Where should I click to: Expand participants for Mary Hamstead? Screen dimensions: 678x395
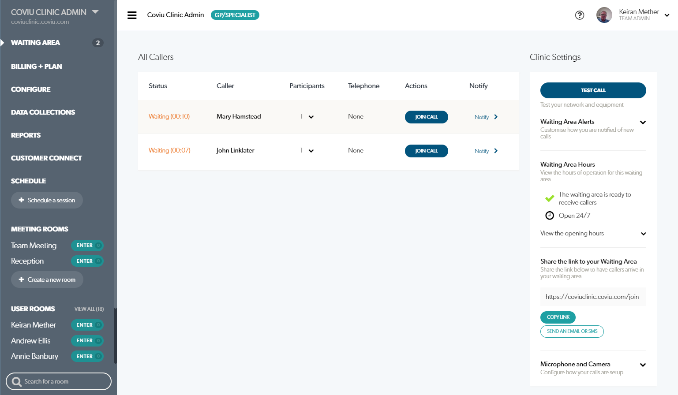click(x=311, y=117)
